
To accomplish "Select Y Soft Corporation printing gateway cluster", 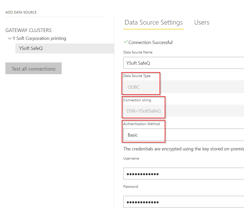I will pyautogui.click(x=39, y=38).
